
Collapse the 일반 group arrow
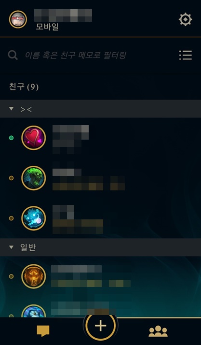pyautogui.click(x=11, y=247)
